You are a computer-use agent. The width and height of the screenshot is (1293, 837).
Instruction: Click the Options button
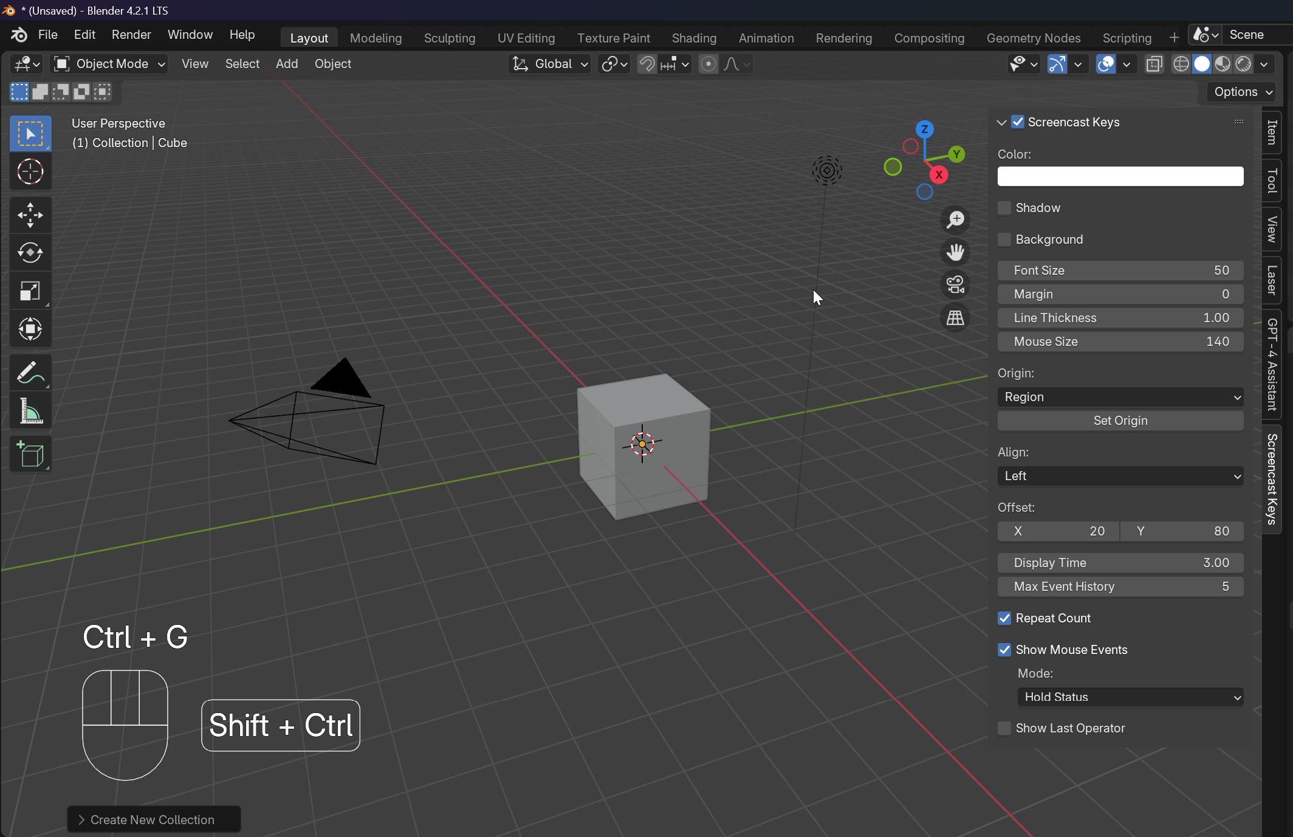point(1243,92)
